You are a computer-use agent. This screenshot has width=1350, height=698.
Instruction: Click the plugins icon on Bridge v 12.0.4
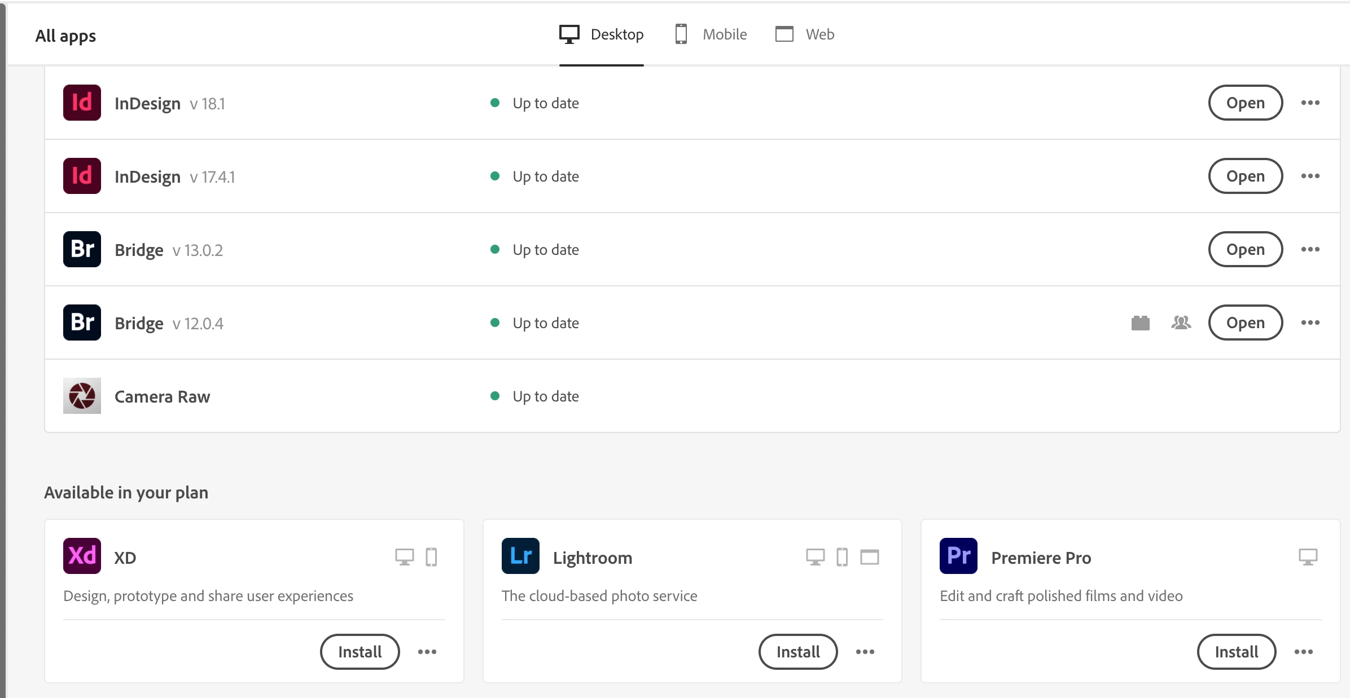click(x=1140, y=323)
